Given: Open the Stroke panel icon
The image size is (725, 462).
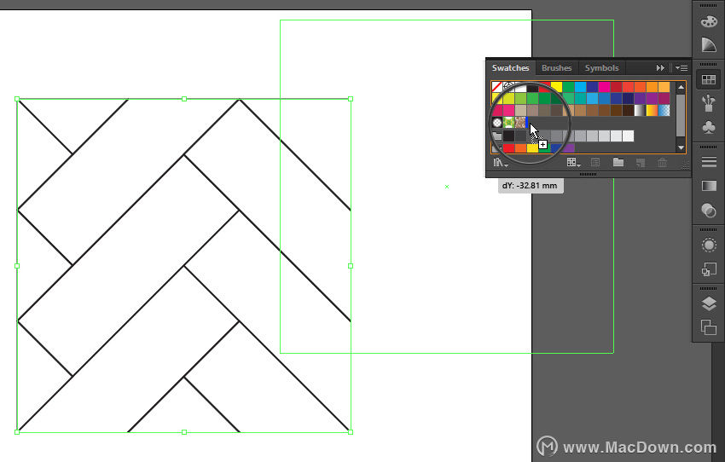Looking at the screenshot, I should coord(708,162).
